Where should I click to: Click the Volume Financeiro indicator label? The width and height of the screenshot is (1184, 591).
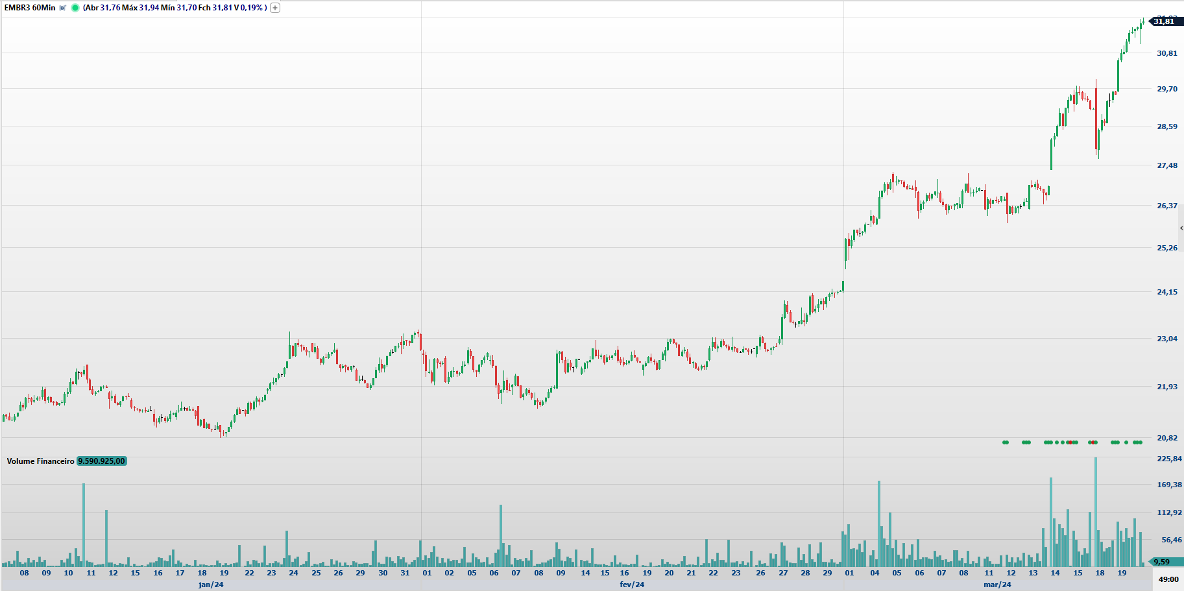pyautogui.click(x=40, y=461)
